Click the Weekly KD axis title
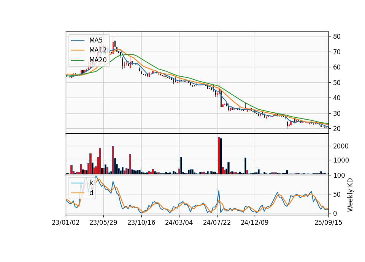365x262 pixels. (x=350, y=195)
